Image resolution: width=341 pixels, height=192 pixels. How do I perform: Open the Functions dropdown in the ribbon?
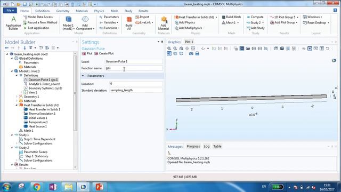point(109,28)
